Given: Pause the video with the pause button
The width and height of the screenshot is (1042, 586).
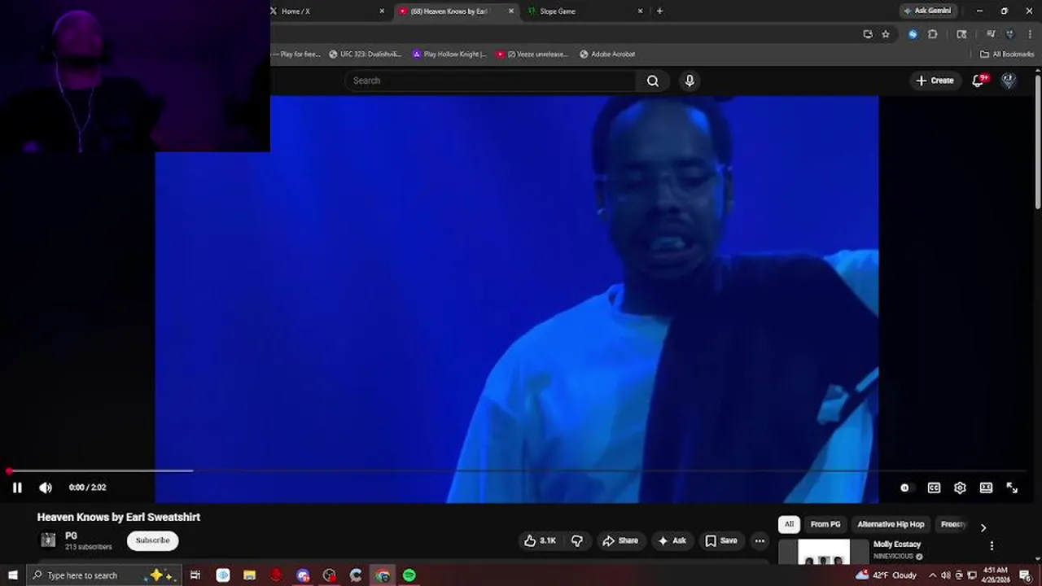Looking at the screenshot, I should coord(17,488).
